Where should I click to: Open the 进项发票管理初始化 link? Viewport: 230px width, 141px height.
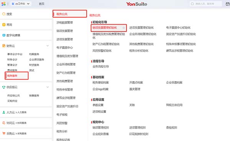[141, 28]
